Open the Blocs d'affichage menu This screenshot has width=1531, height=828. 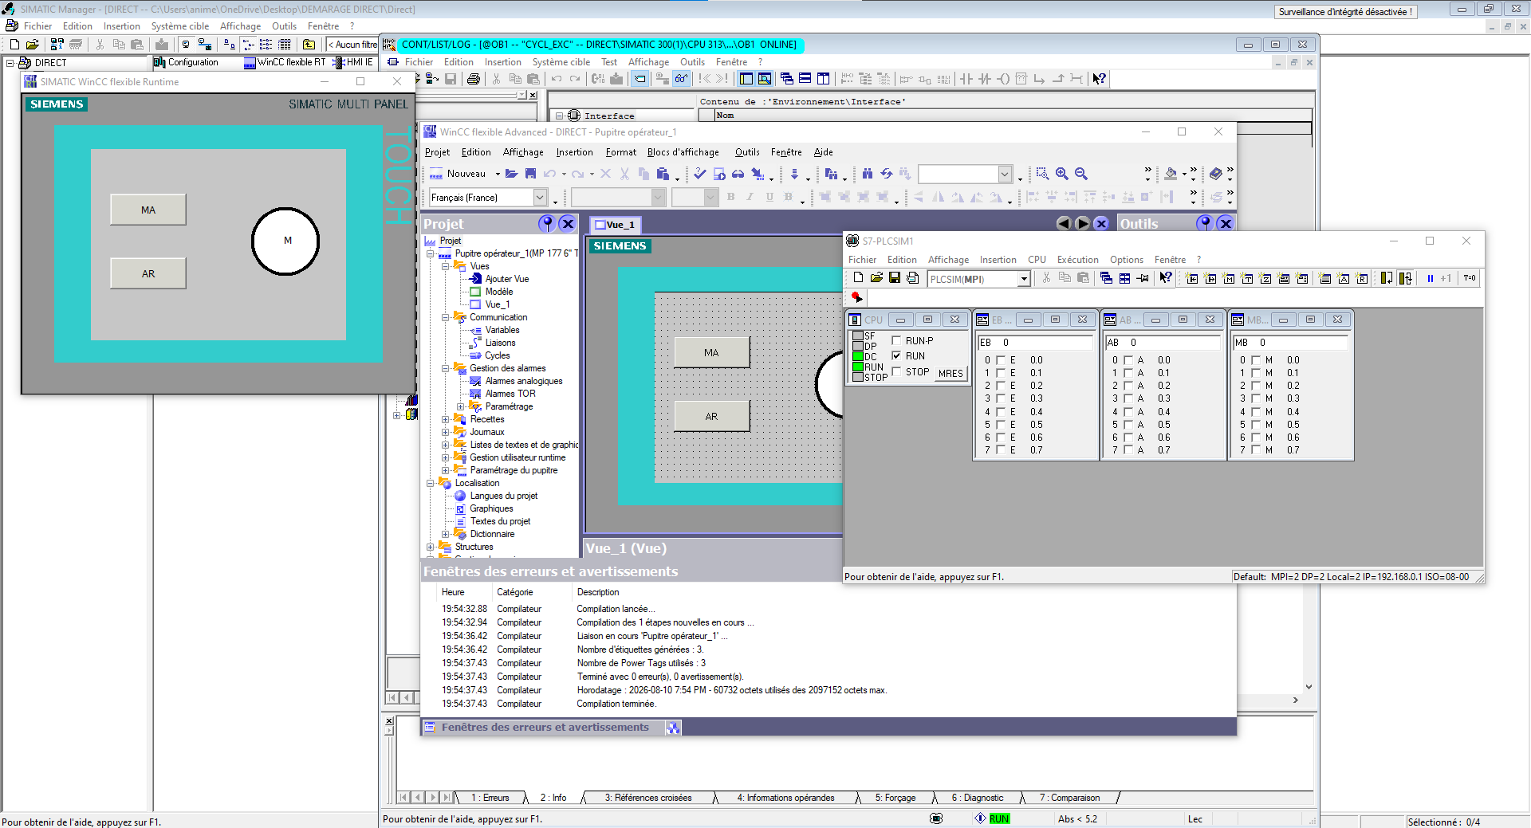(x=683, y=152)
